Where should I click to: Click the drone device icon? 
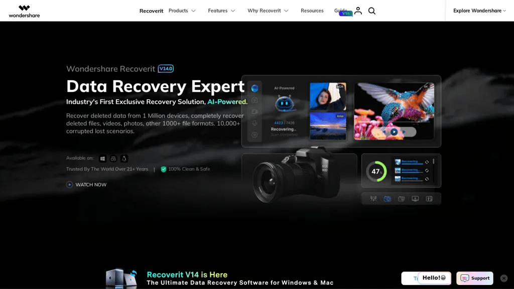click(x=373, y=199)
